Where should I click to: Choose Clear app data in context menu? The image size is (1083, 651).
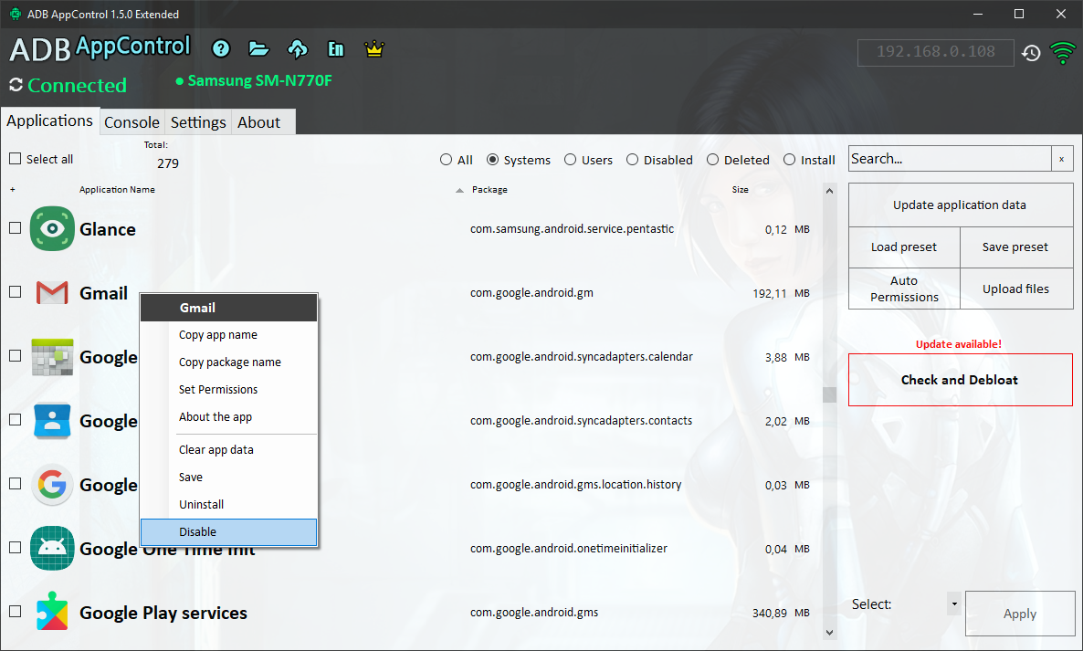click(x=229, y=450)
